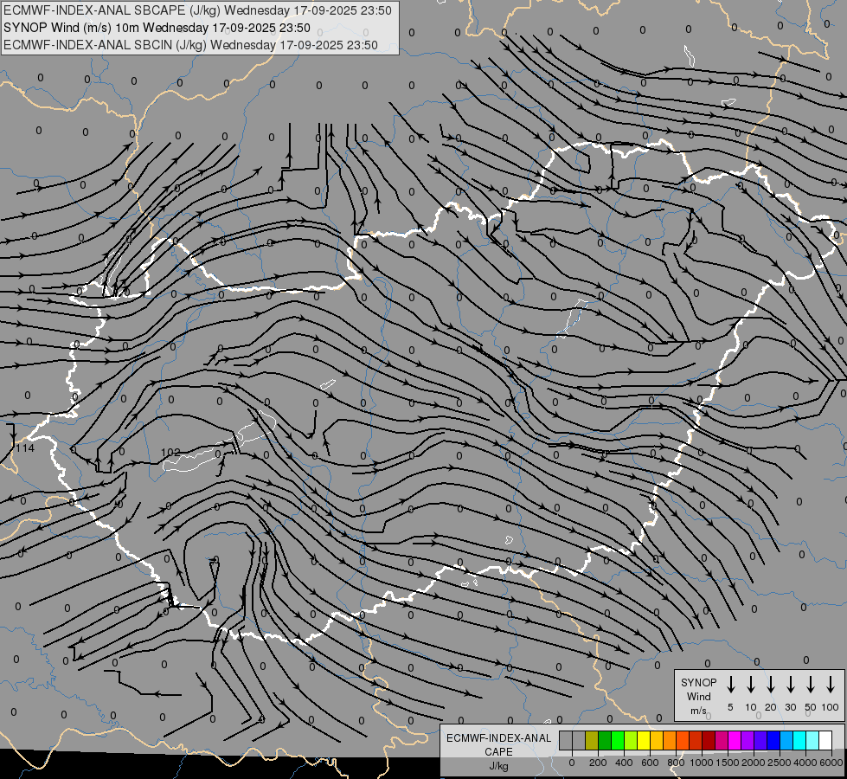The width and height of the screenshot is (847, 779).
Task: Click the wind arrow above the 30 m/s label
Action: click(790, 685)
